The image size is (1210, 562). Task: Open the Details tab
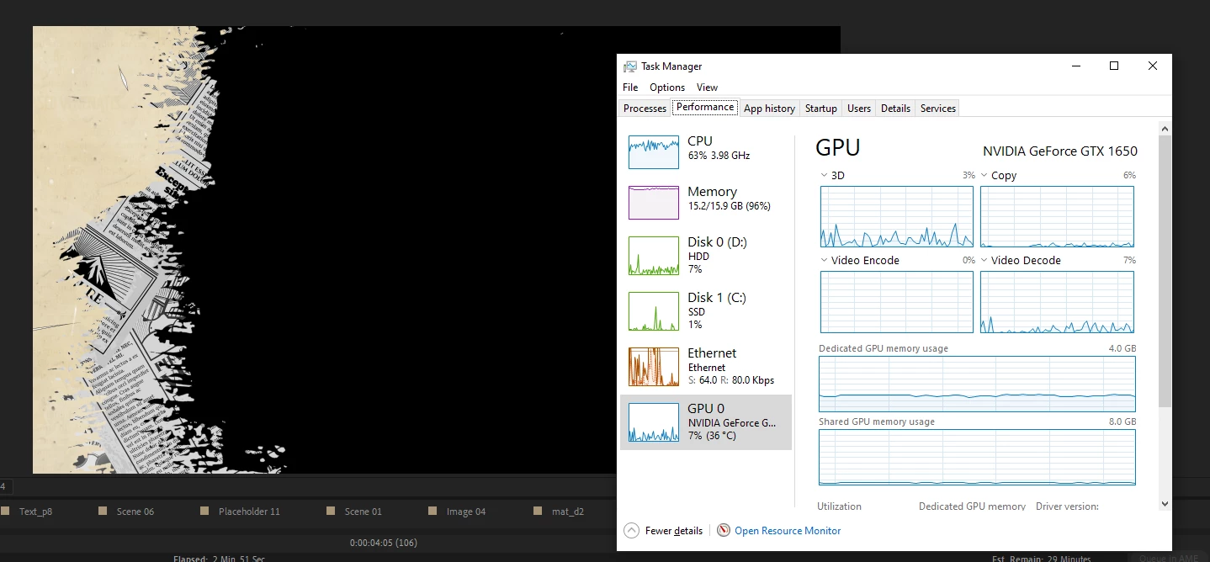click(x=895, y=109)
